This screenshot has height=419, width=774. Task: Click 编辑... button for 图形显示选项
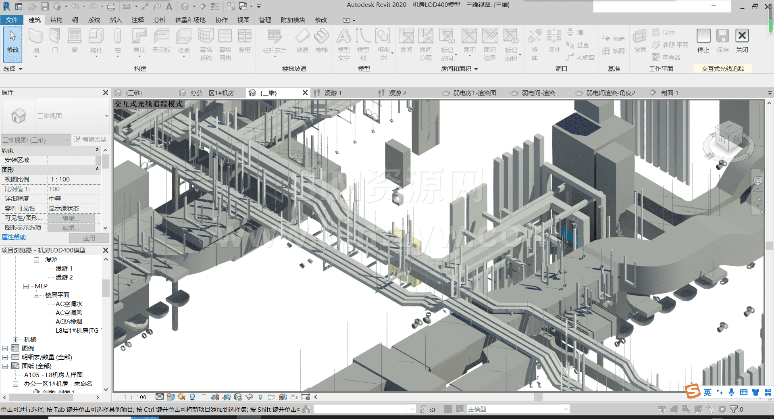click(x=71, y=228)
